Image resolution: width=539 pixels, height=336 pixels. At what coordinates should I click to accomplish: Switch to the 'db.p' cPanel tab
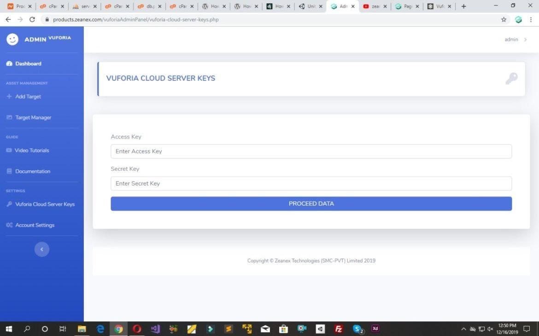click(149, 6)
